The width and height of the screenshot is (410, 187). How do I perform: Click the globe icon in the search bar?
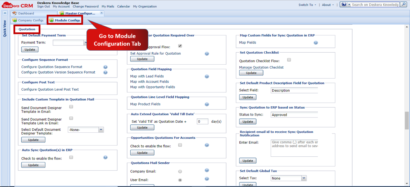click(344, 4)
